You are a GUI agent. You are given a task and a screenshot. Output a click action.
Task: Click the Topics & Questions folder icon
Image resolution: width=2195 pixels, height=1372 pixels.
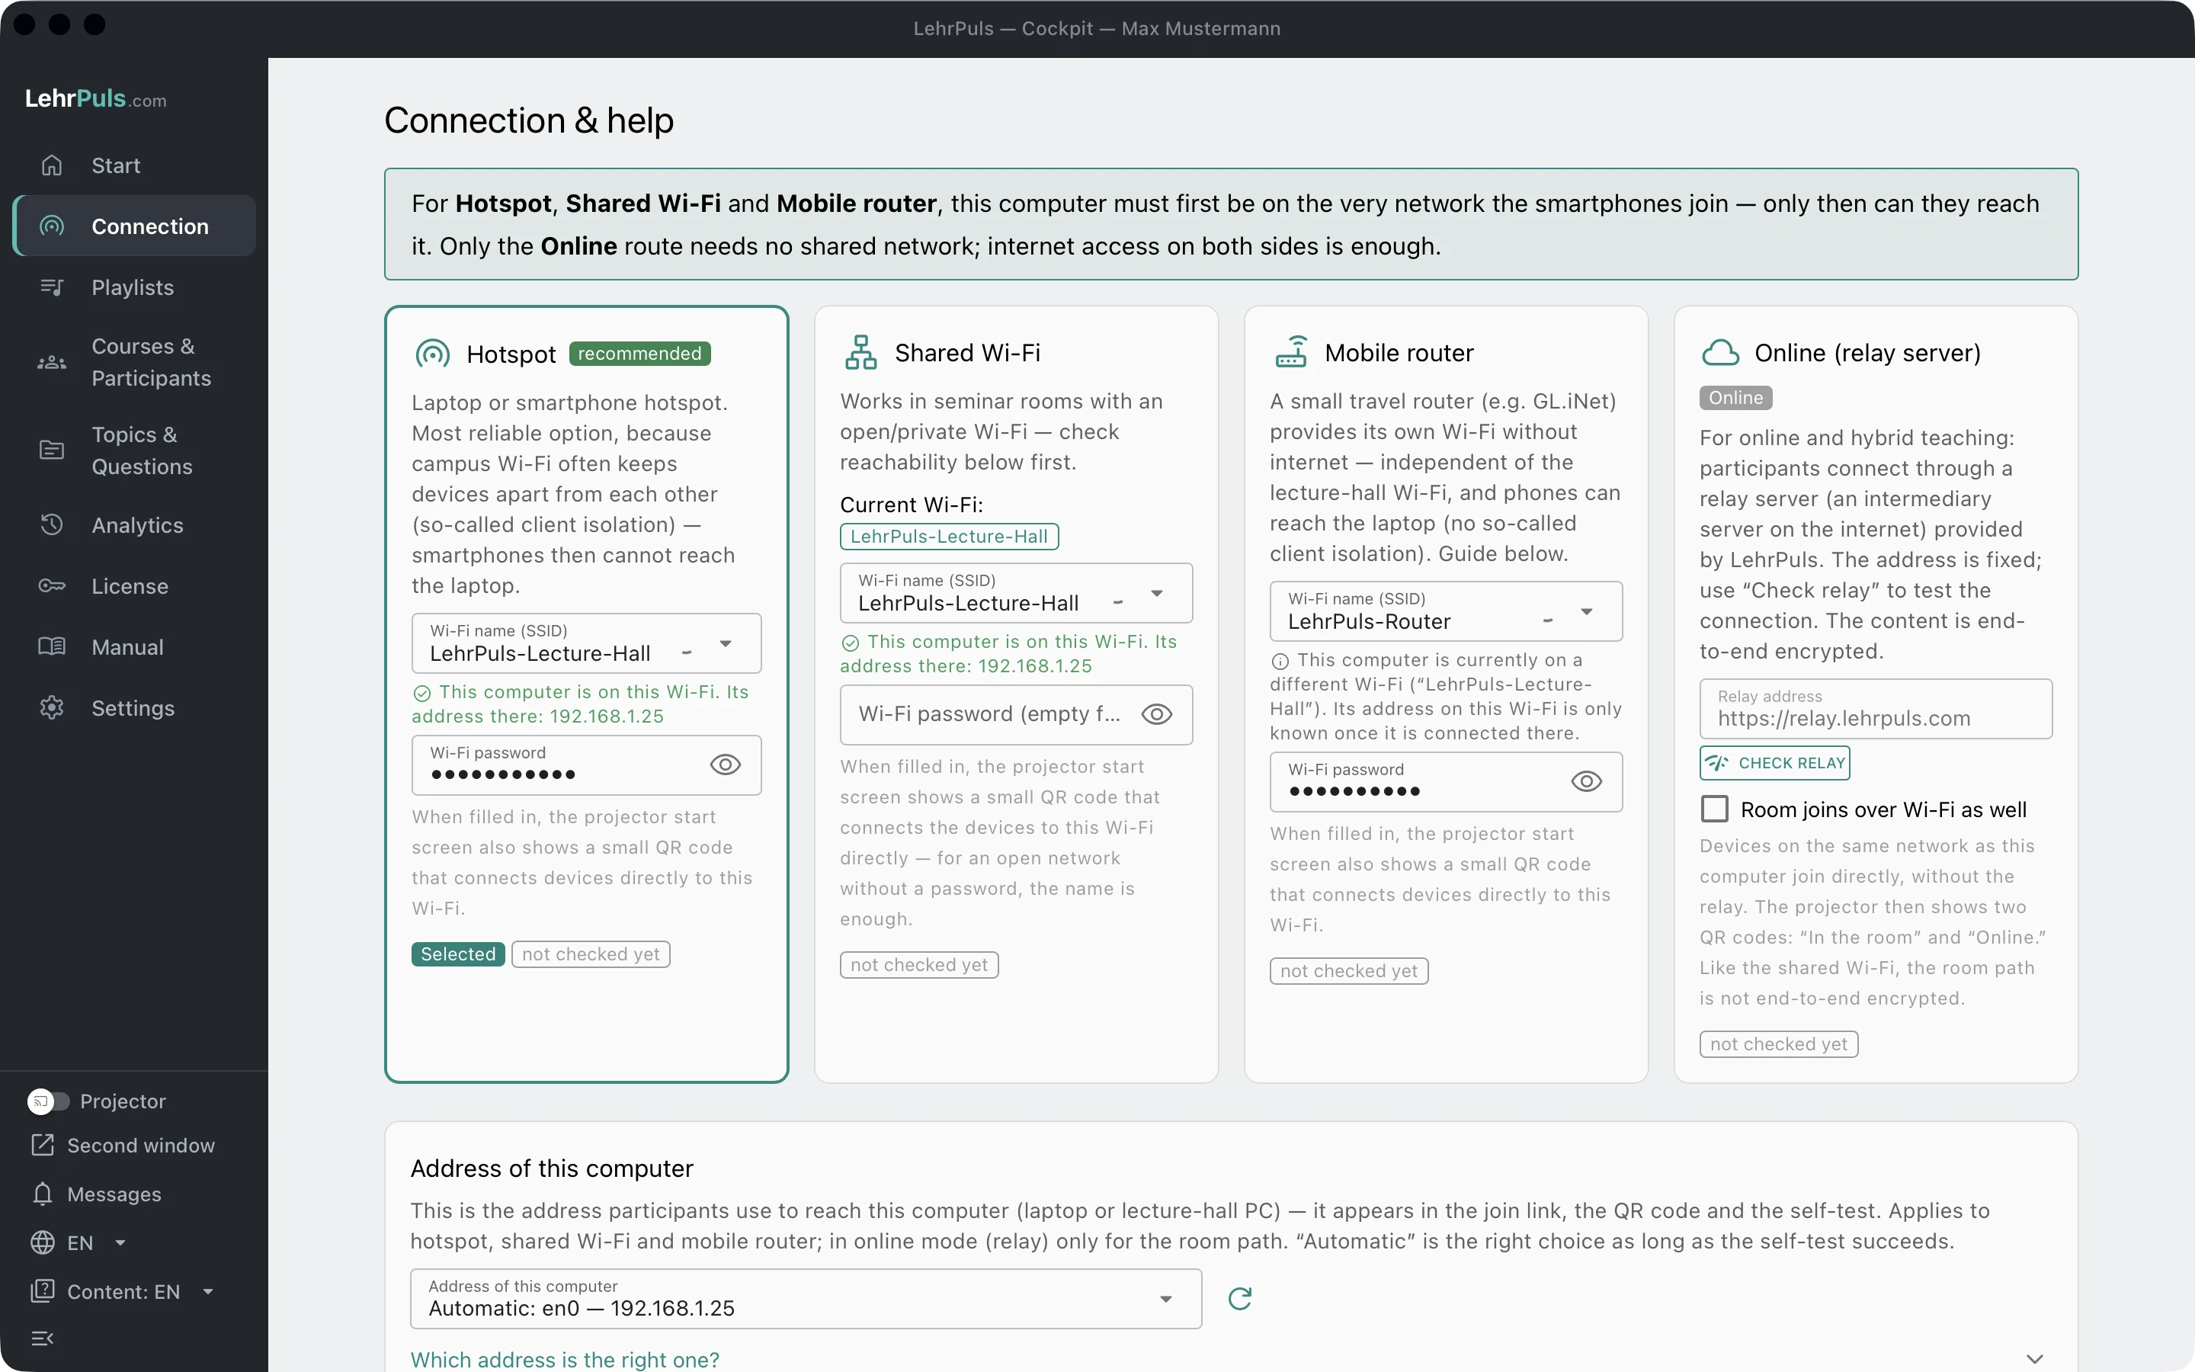[x=52, y=450]
